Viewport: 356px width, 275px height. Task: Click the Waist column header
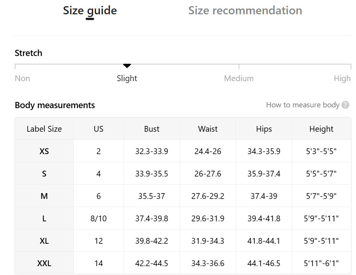(x=208, y=129)
